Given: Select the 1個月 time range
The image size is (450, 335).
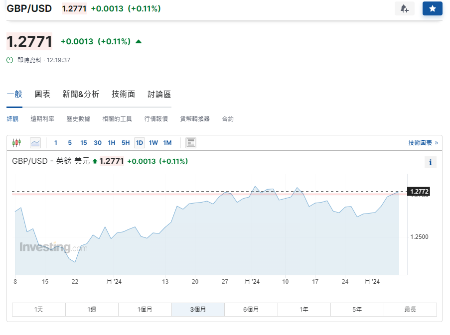Looking at the screenshot, I should [145, 310].
